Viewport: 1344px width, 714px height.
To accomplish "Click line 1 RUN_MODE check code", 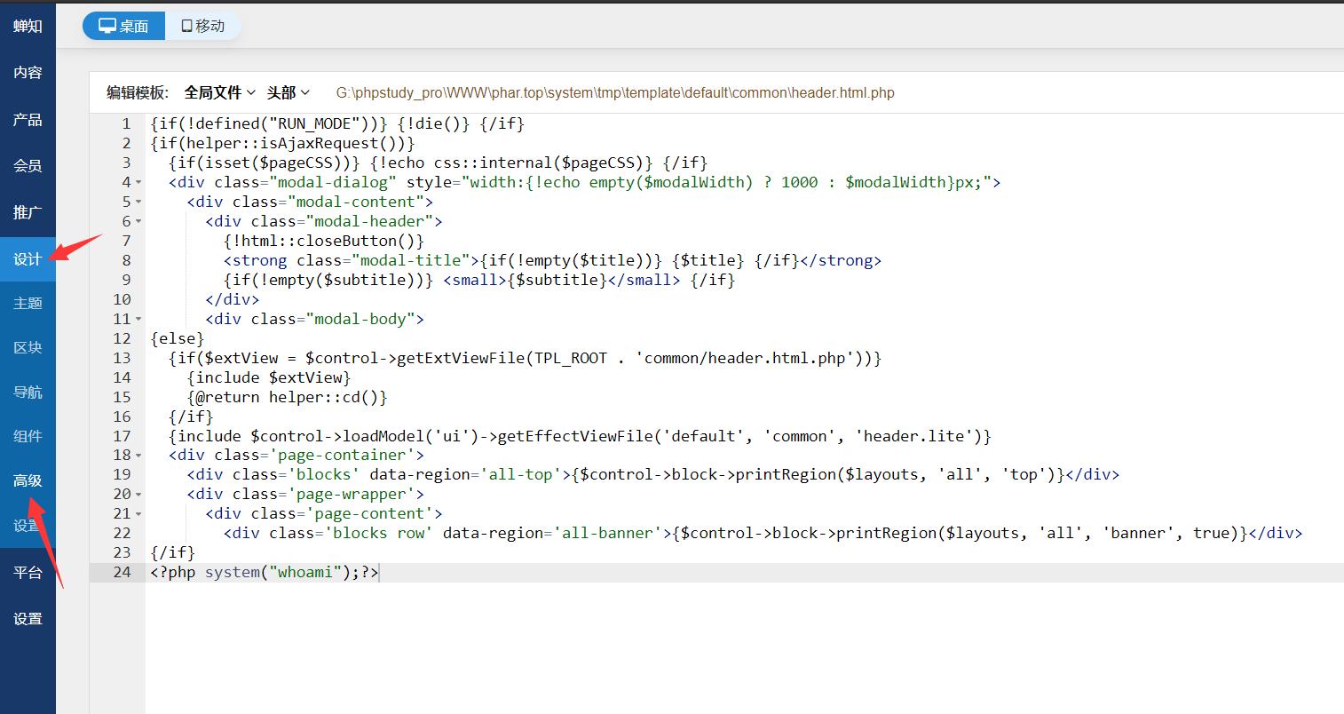I will [337, 123].
